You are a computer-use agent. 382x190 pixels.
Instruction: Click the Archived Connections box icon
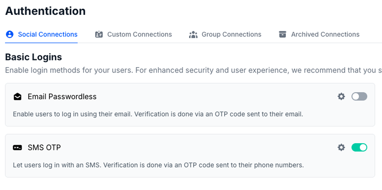tap(283, 34)
